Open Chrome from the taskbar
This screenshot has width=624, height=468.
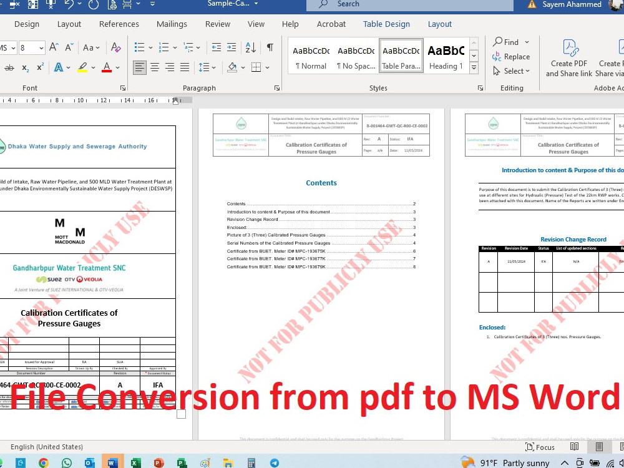pyautogui.click(x=44, y=463)
